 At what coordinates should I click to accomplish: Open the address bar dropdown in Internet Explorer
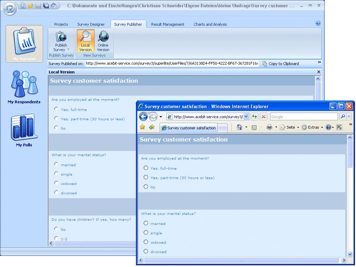245,116
